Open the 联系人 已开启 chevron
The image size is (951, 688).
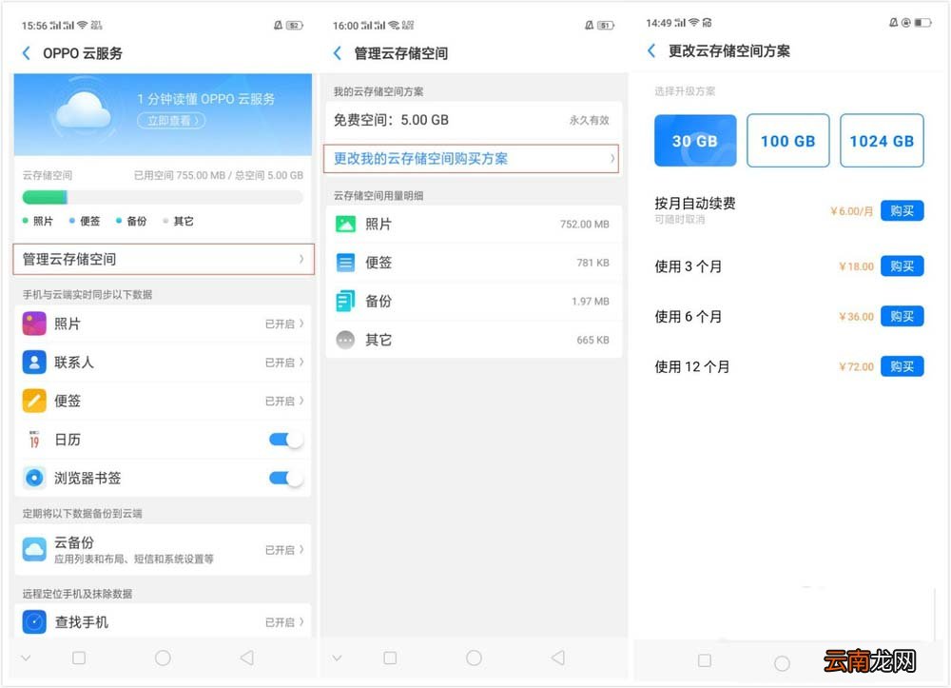tap(301, 363)
